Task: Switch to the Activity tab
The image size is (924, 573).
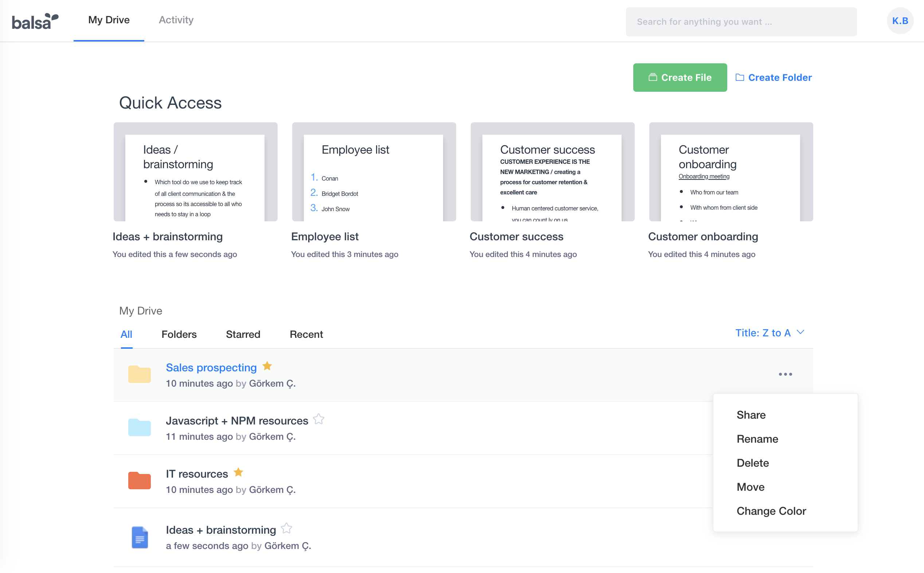Action: pyautogui.click(x=176, y=20)
